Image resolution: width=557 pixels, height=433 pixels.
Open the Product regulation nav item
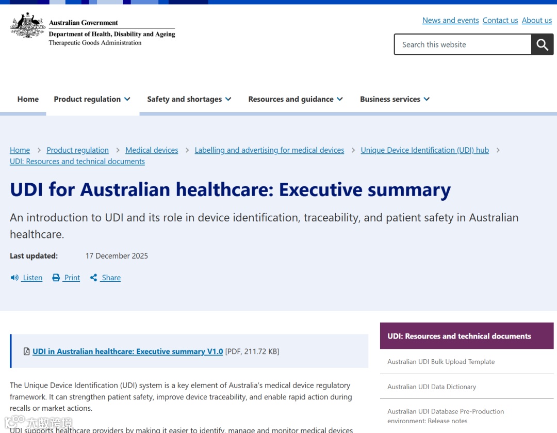[87, 99]
